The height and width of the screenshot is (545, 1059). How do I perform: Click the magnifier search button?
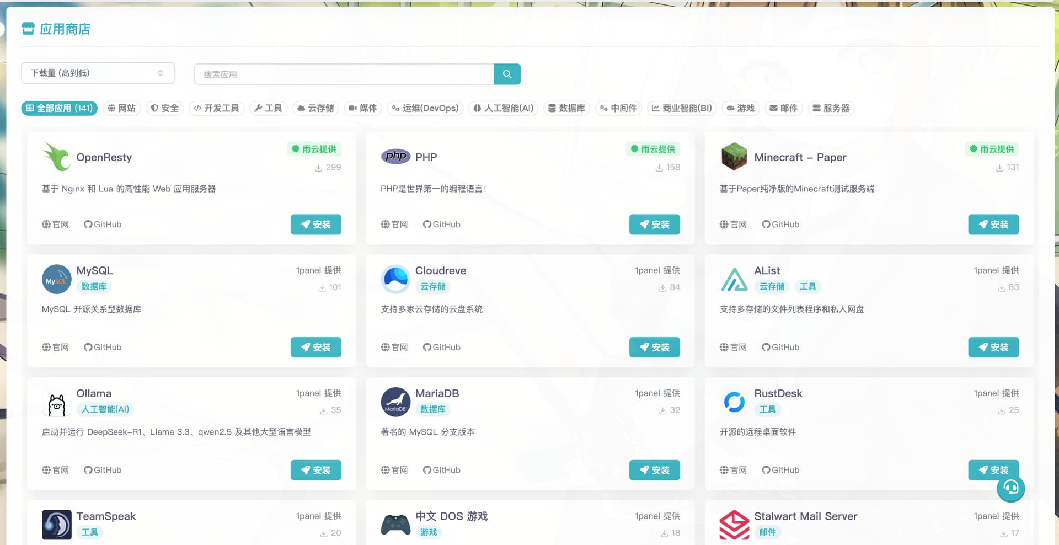507,74
